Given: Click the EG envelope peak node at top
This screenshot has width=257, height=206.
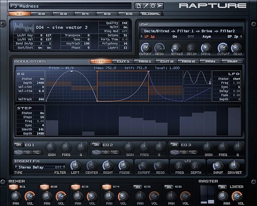Looking at the screenshot, I should (72, 71).
